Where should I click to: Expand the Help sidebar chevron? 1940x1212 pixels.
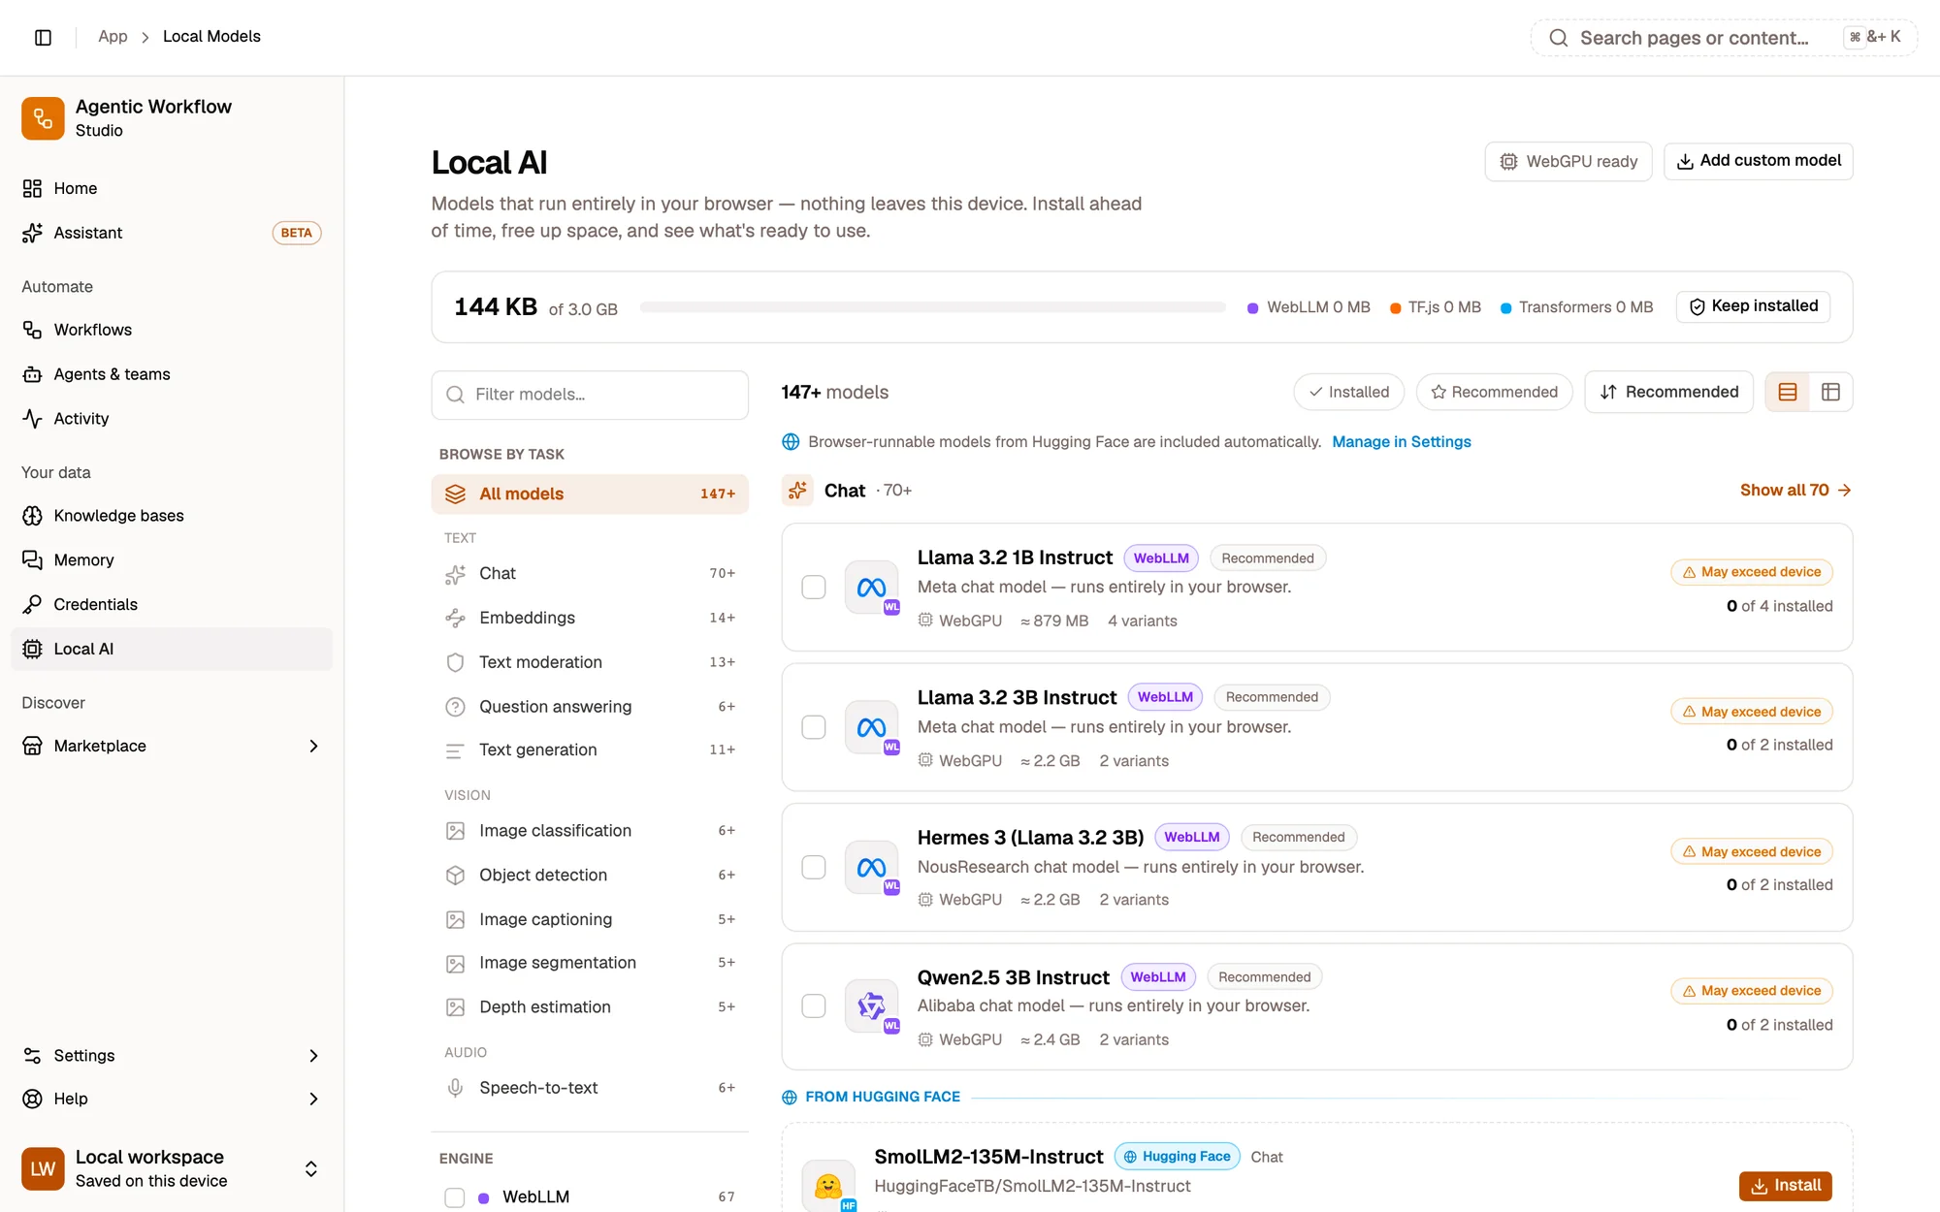pos(313,1099)
